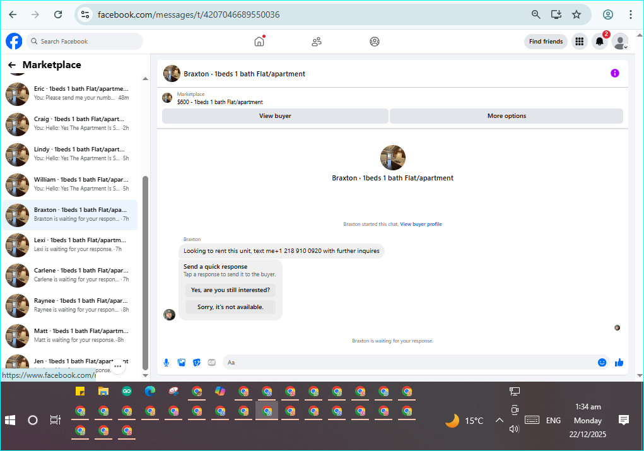Open the Friends icon in top navigation
Screen dimensions: 644x451
click(x=317, y=42)
